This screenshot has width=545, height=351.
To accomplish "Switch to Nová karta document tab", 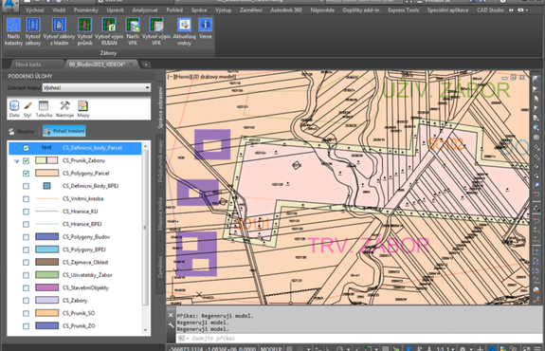I will (x=28, y=65).
